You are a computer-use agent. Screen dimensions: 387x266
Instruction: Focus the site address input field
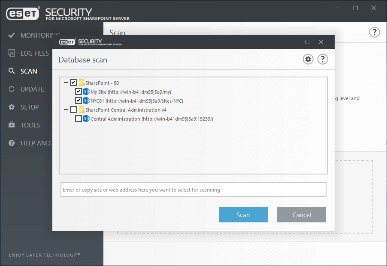coord(193,190)
